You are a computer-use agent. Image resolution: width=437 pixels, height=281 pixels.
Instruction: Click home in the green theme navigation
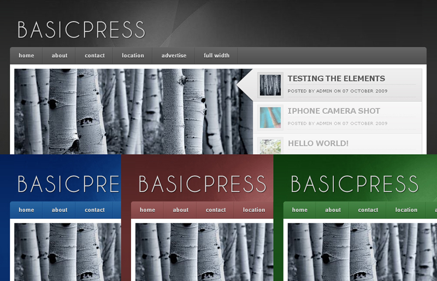pos(299,210)
